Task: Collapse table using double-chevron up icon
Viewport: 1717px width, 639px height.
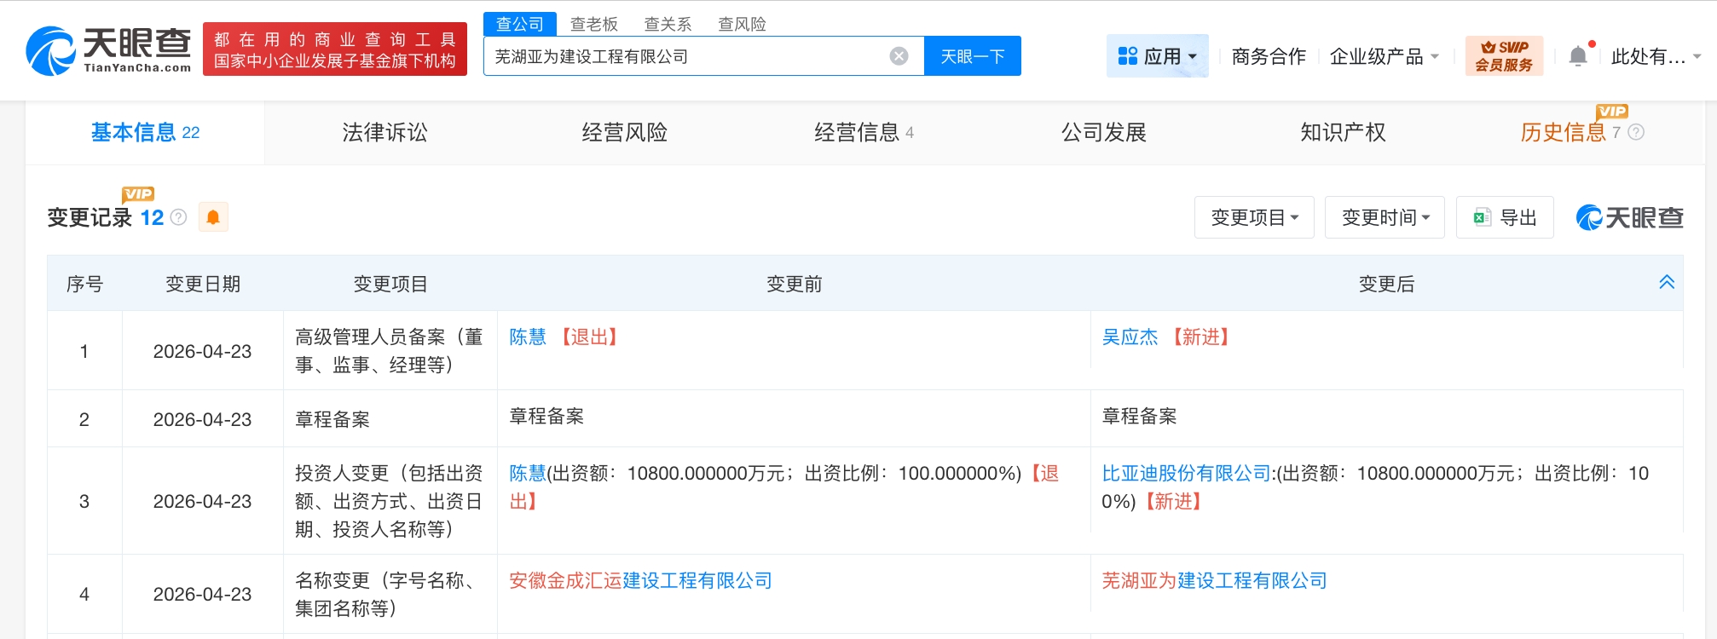Action: tap(1667, 282)
